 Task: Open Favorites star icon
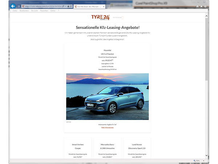(x=201, y=7)
